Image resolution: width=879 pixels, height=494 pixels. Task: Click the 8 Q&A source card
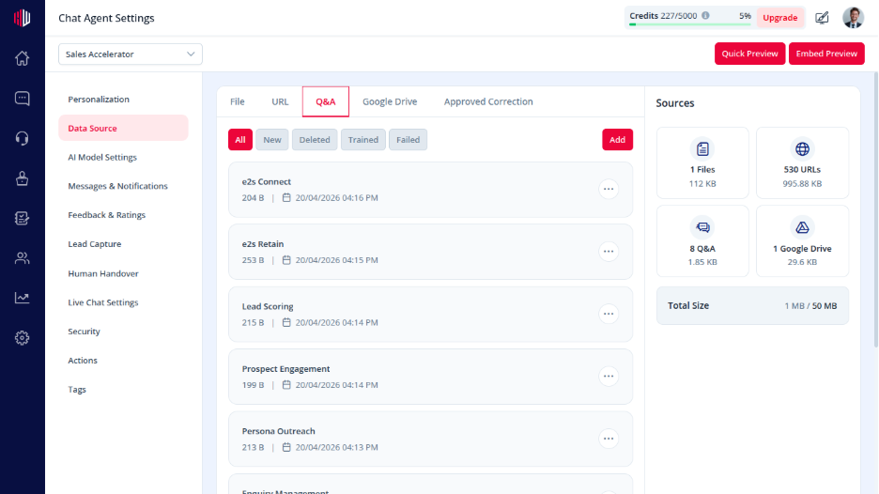point(702,241)
